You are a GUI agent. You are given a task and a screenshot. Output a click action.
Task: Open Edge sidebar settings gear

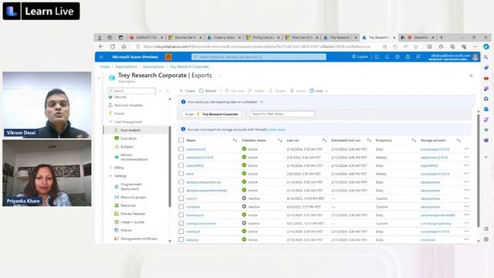click(486, 239)
